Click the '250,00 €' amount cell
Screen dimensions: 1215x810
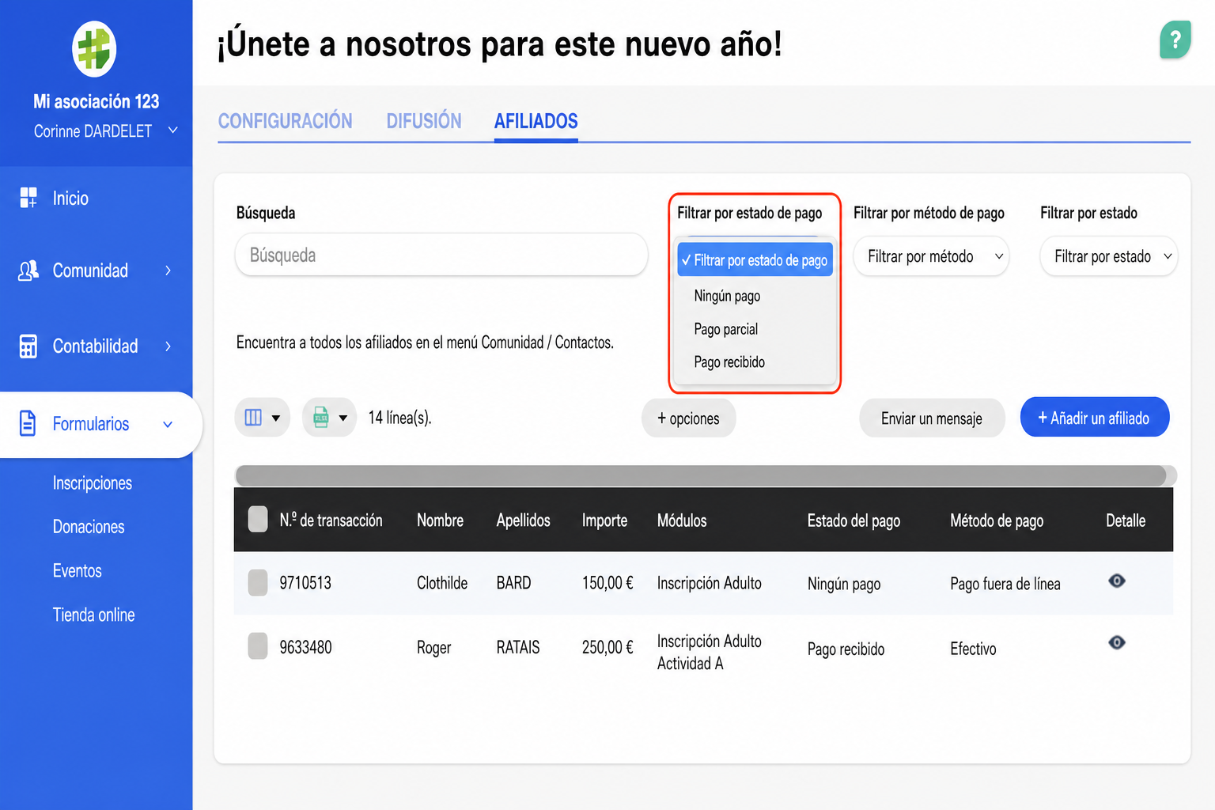(x=607, y=648)
